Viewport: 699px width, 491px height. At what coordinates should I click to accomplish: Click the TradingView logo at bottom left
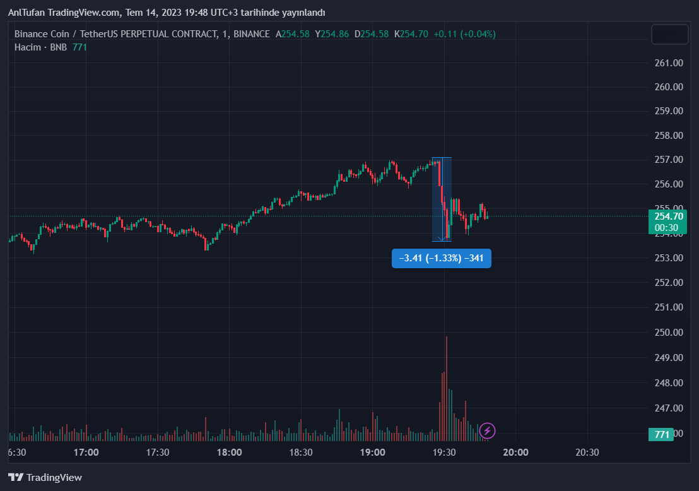(45, 477)
